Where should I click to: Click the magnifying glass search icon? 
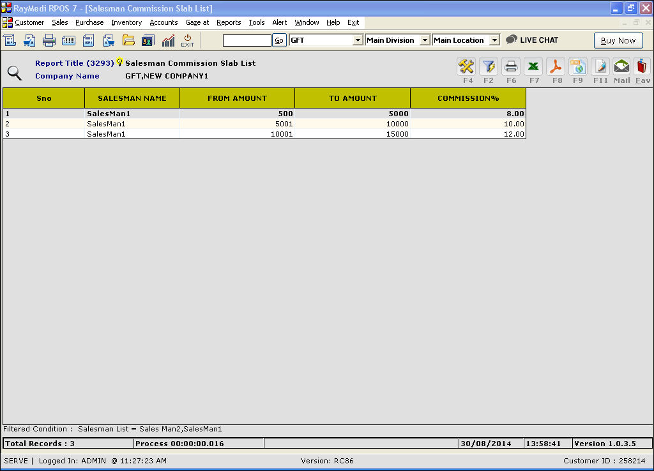(x=15, y=73)
